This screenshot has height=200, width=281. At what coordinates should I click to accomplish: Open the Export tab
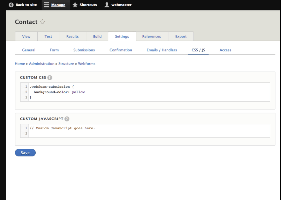point(181,36)
